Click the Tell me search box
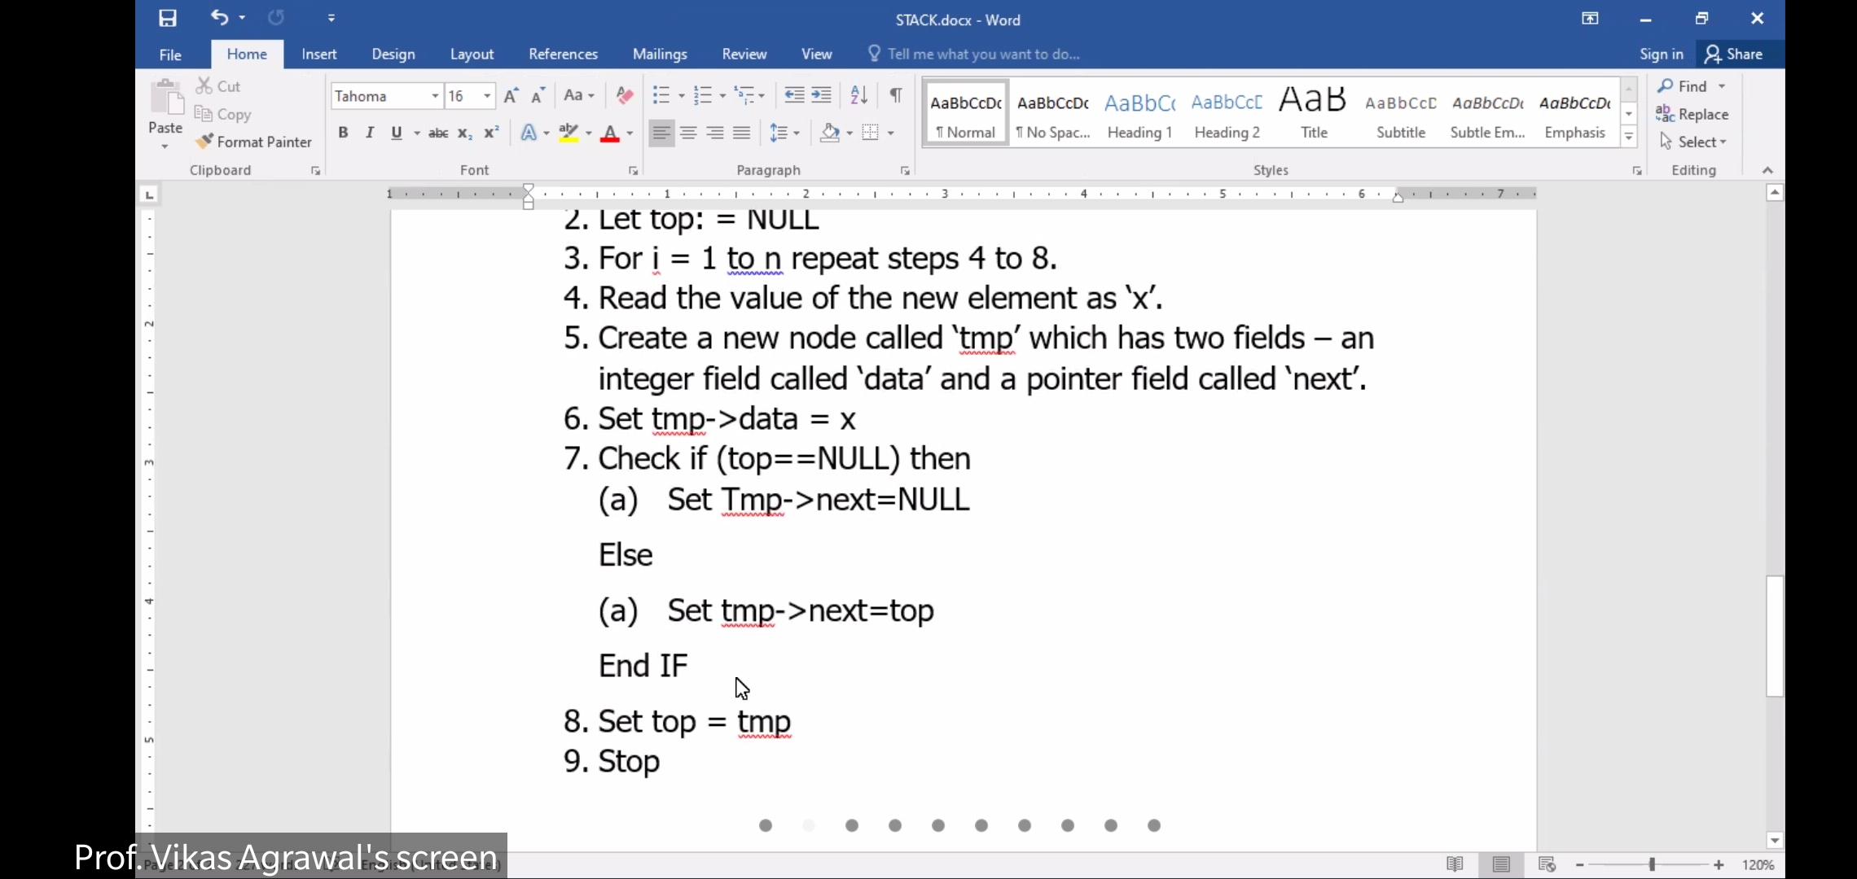 [983, 54]
